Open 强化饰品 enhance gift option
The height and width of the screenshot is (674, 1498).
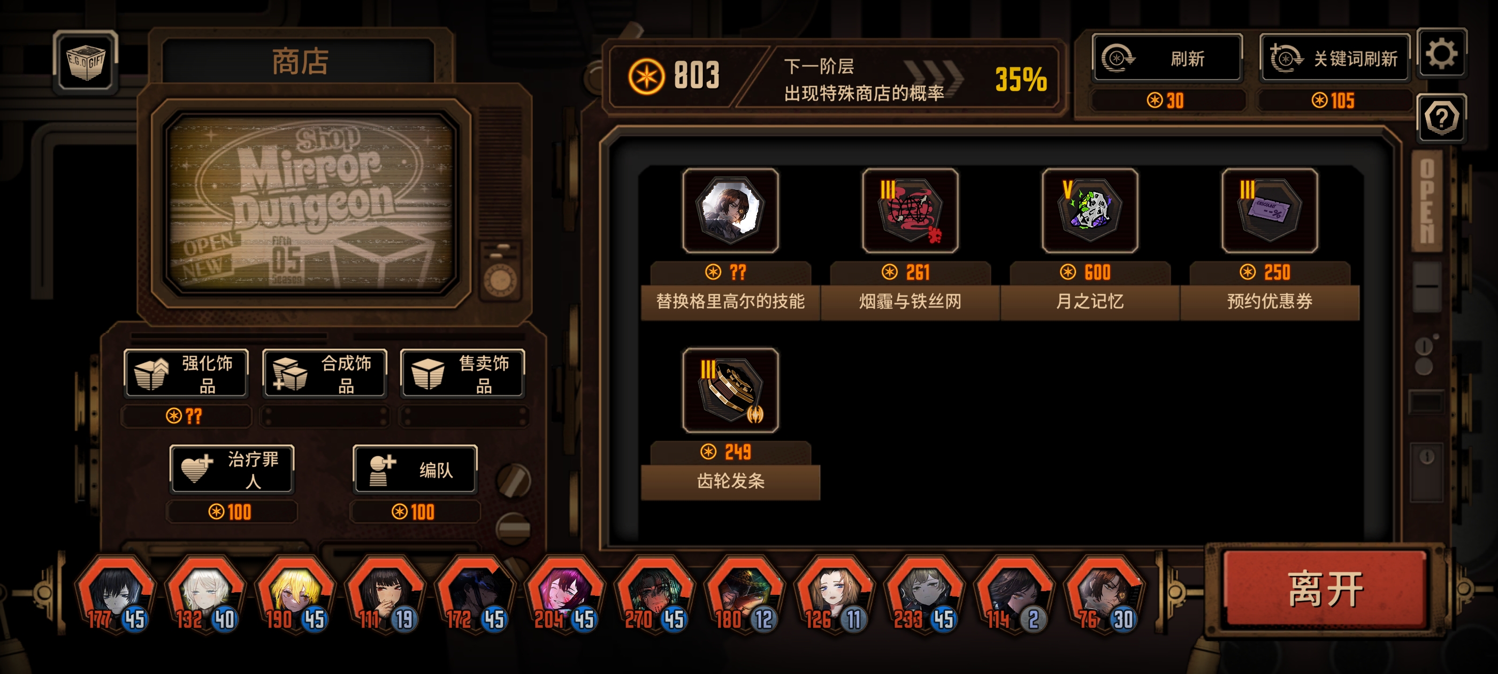pos(186,373)
